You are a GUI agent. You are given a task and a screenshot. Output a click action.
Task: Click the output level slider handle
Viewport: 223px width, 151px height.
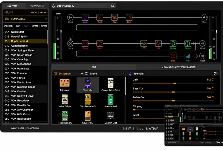coord(217,31)
